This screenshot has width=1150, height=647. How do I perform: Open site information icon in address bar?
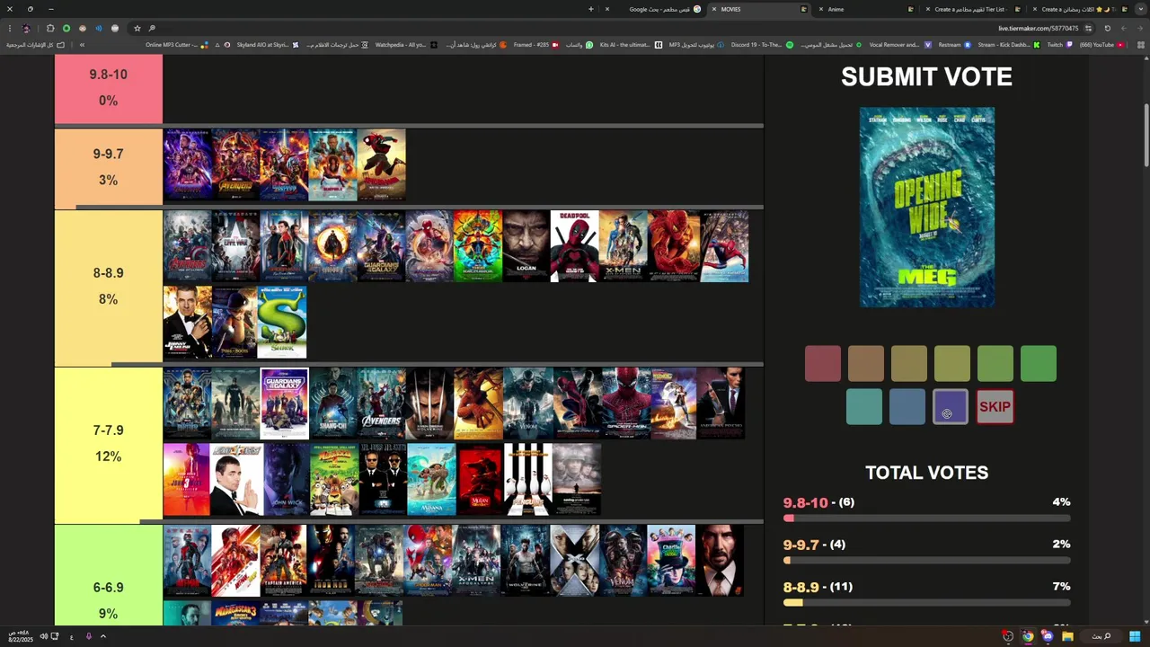tap(1088, 28)
